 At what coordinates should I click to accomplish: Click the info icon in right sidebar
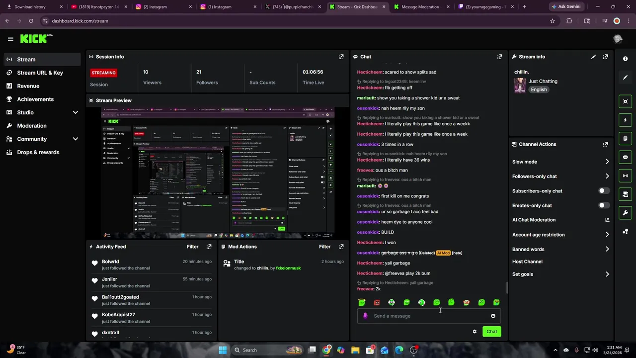point(625,59)
